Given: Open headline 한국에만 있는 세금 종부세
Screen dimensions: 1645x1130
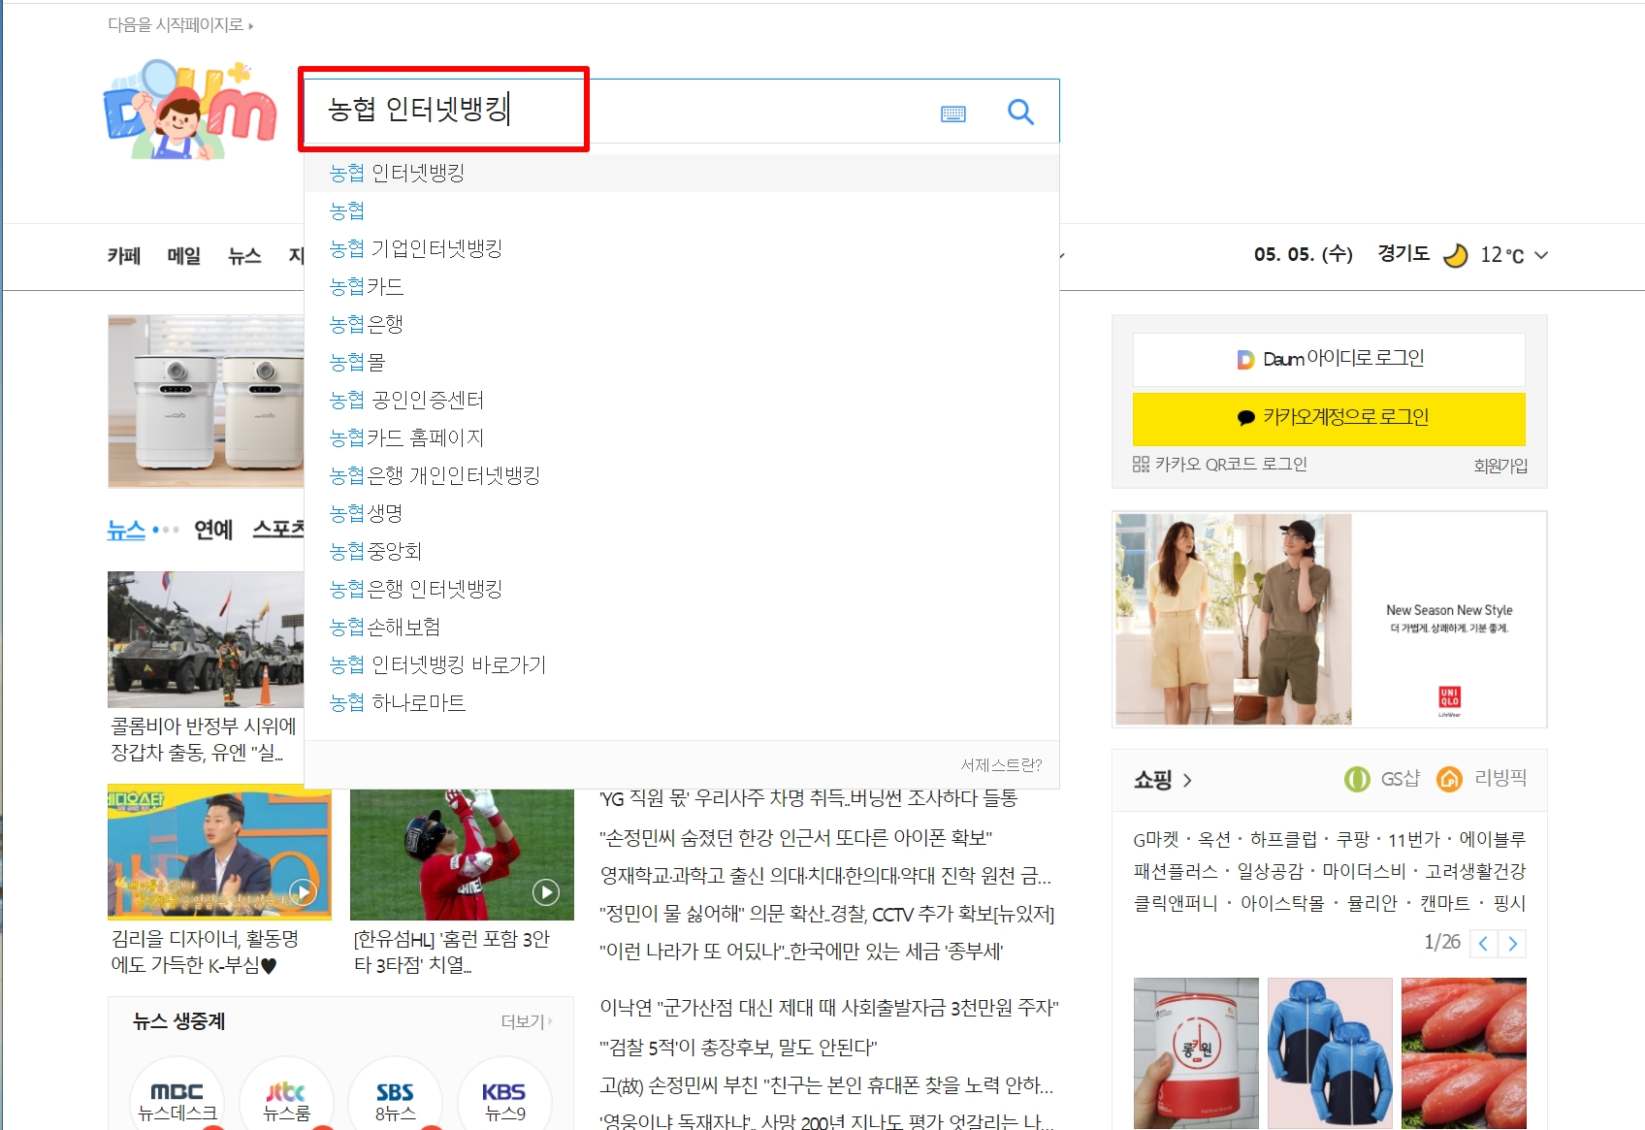Looking at the screenshot, I should point(801,952).
